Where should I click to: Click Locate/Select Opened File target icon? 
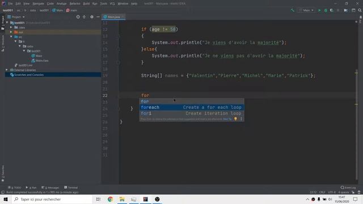(78, 17)
